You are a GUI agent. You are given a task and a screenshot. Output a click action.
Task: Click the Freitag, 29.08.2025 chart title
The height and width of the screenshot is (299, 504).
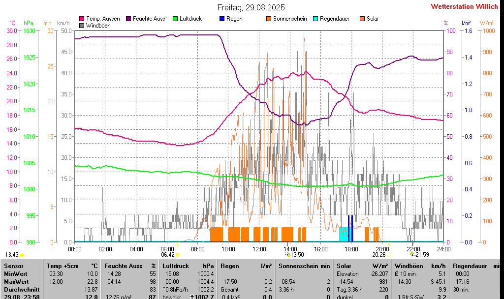251,7
